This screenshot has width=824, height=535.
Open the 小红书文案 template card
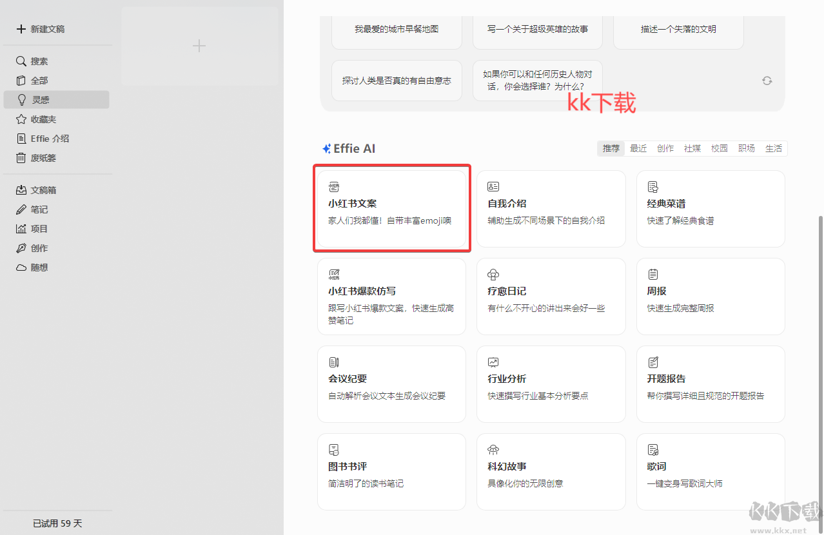coord(391,208)
